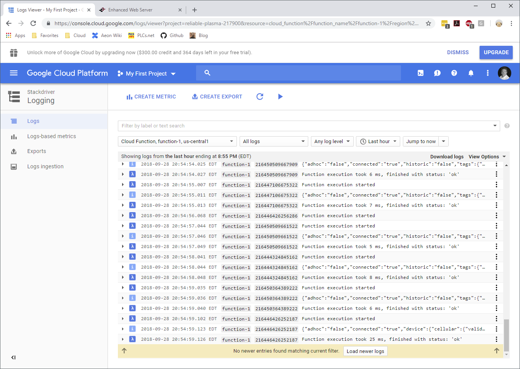Image resolution: width=520 pixels, height=369 pixels.
Task: Open the Cloud Function resource dropdown
Action: click(177, 141)
